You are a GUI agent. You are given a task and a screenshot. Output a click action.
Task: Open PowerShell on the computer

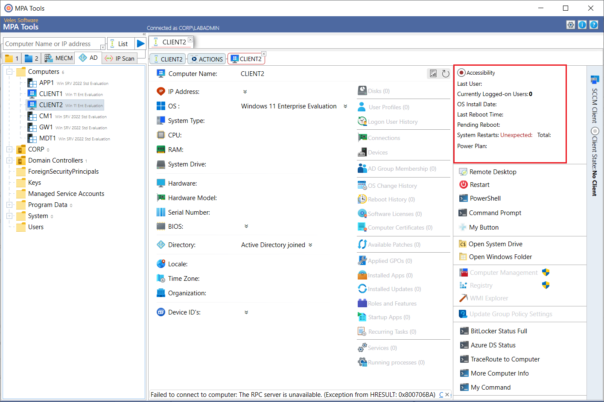point(480,198)
